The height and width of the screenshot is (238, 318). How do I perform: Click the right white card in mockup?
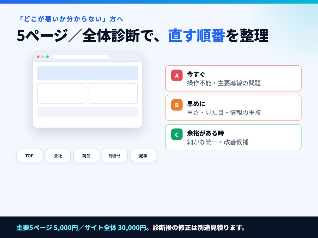(x=113, y=93)
